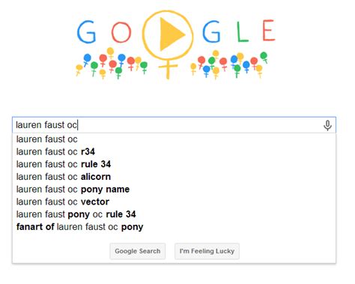This screenshot has height=284, width=355.
Task: Pick the 'lauren faust oc rule 34' suggestion
Action: 174,164
